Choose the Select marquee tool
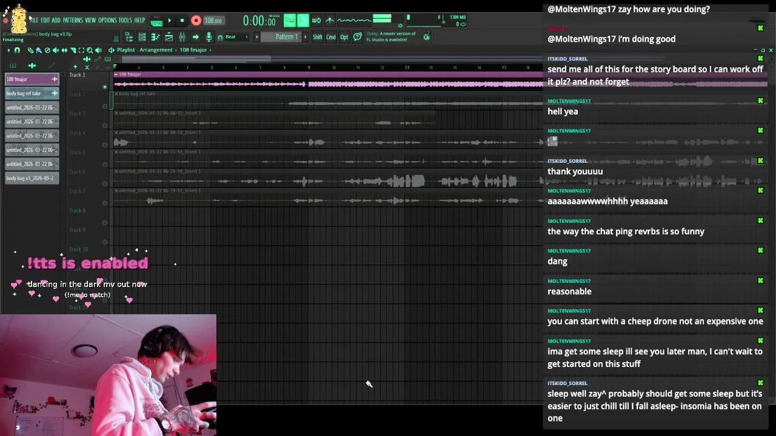The image size is (776, 436). pos(81,50)
